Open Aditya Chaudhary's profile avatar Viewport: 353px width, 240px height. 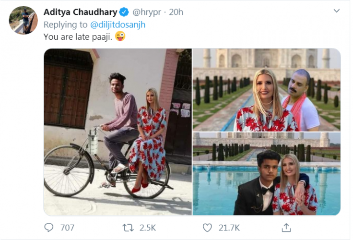(x=23, y=20)
